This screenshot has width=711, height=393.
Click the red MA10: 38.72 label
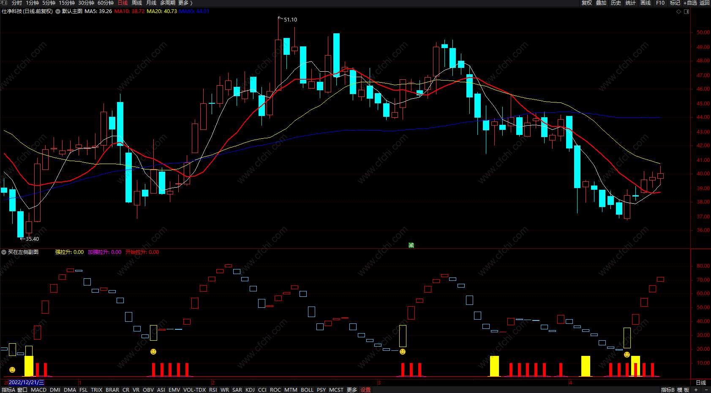point(129,11)
